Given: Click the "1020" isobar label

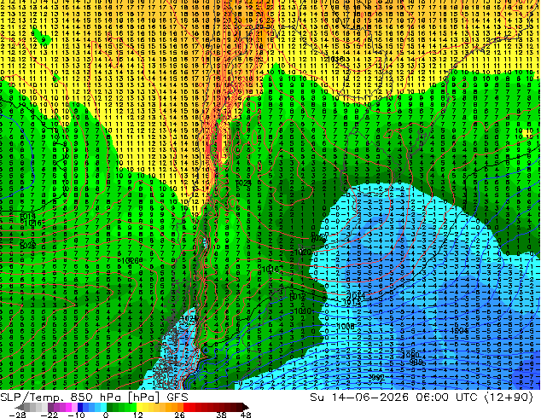Looking at the screenshot, I should pyautogui.click(x=303, y=253).
